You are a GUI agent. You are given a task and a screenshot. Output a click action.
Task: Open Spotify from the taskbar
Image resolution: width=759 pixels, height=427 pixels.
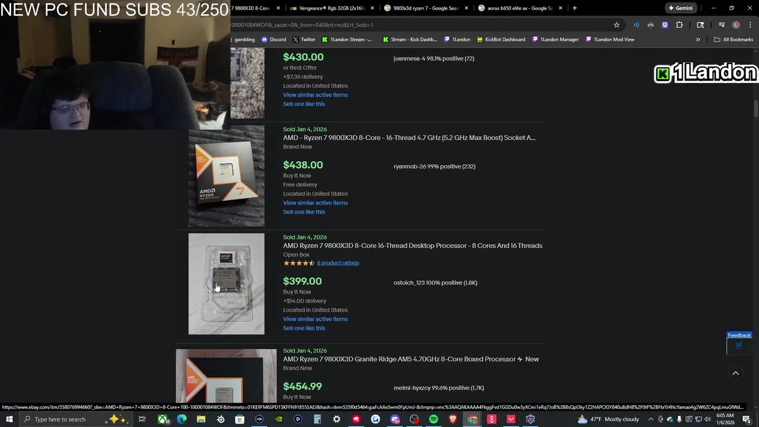point(433,419)
